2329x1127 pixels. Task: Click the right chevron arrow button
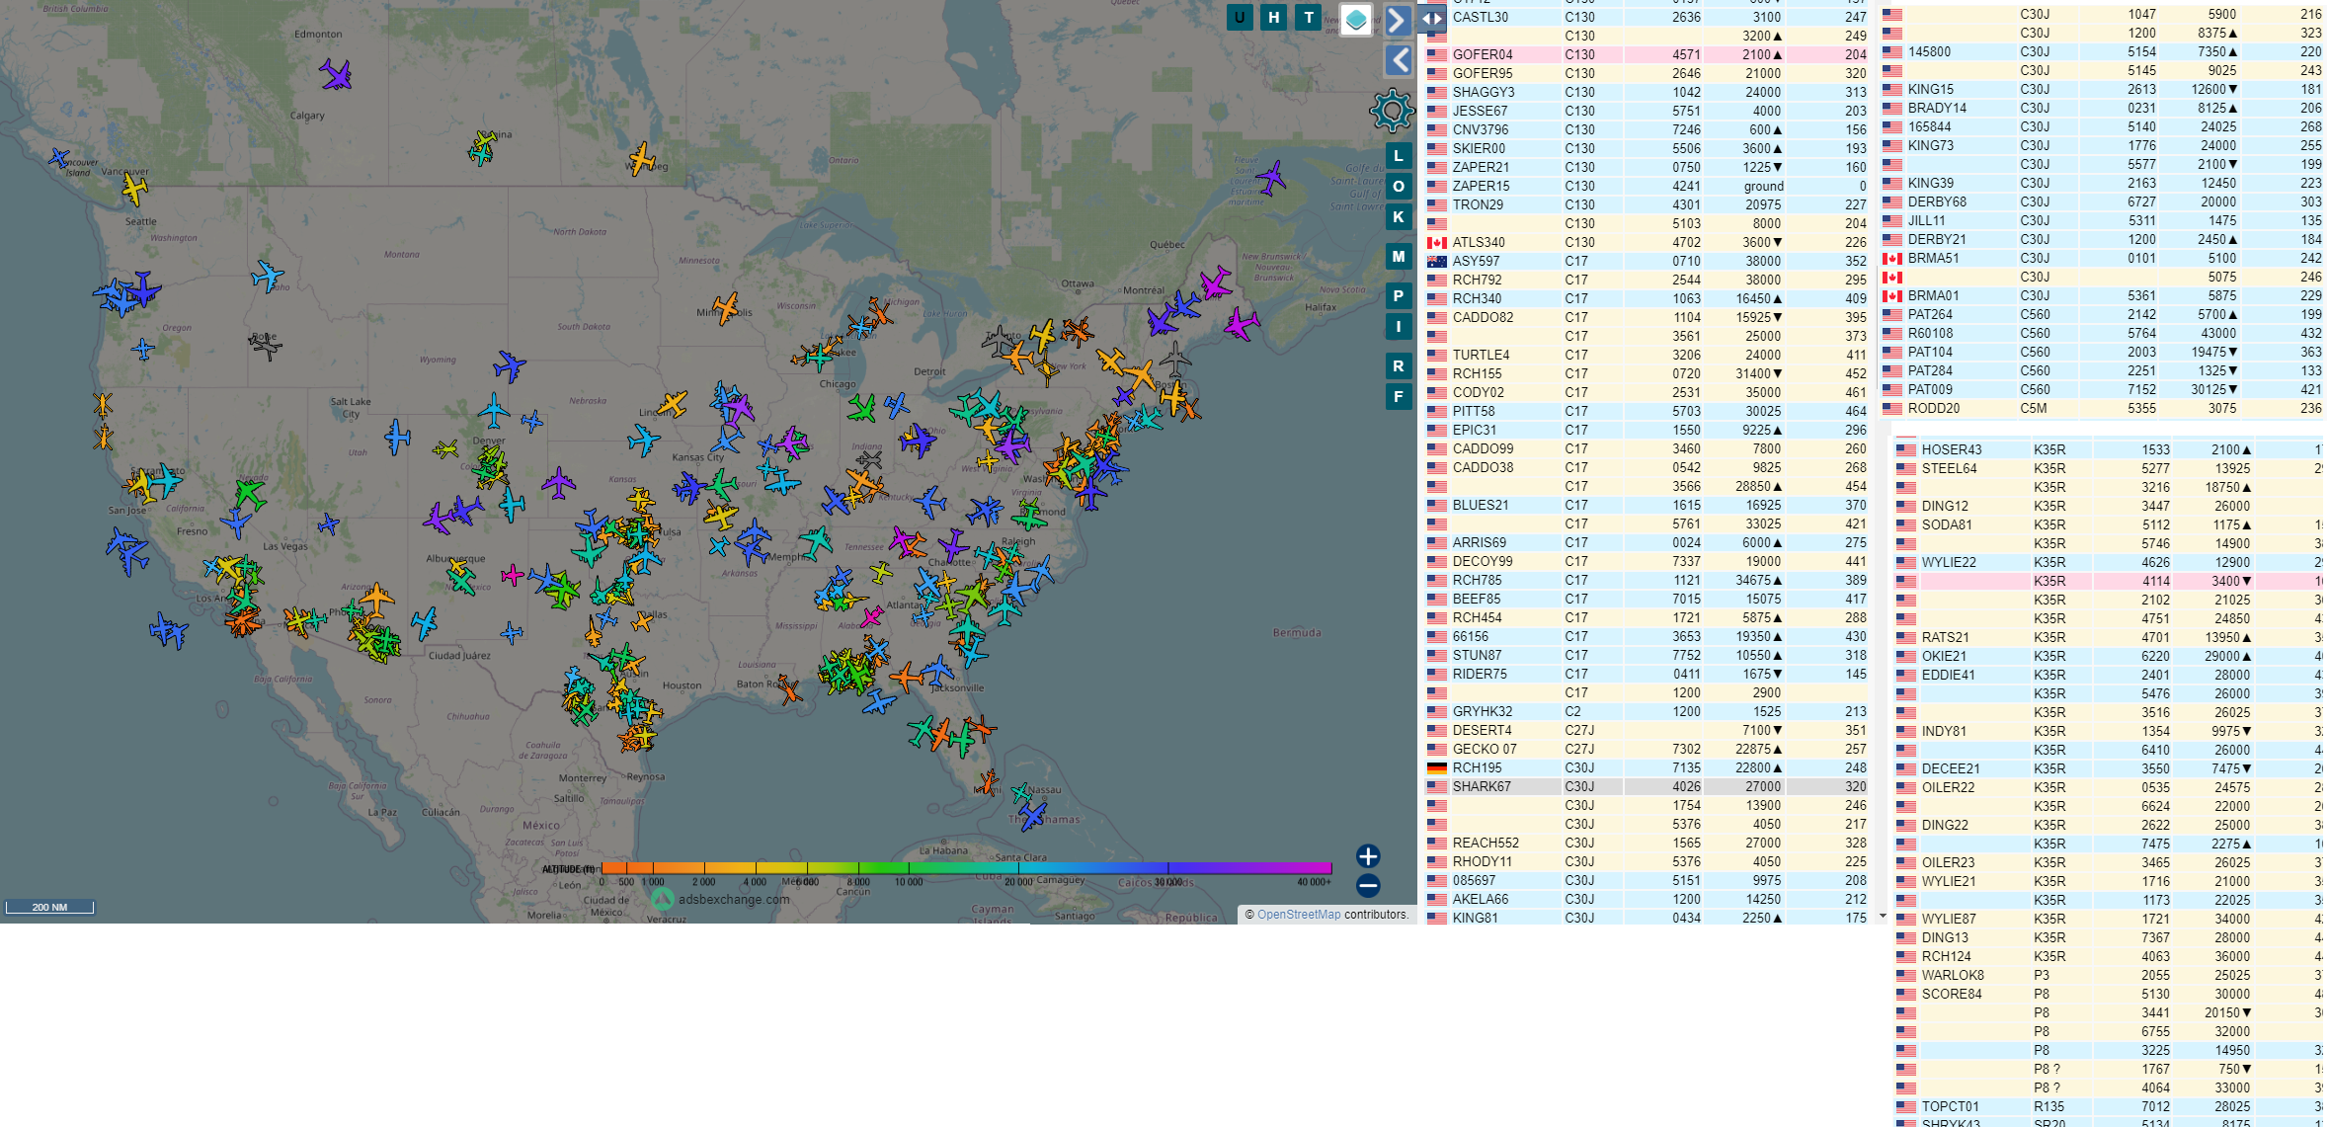1398,20
